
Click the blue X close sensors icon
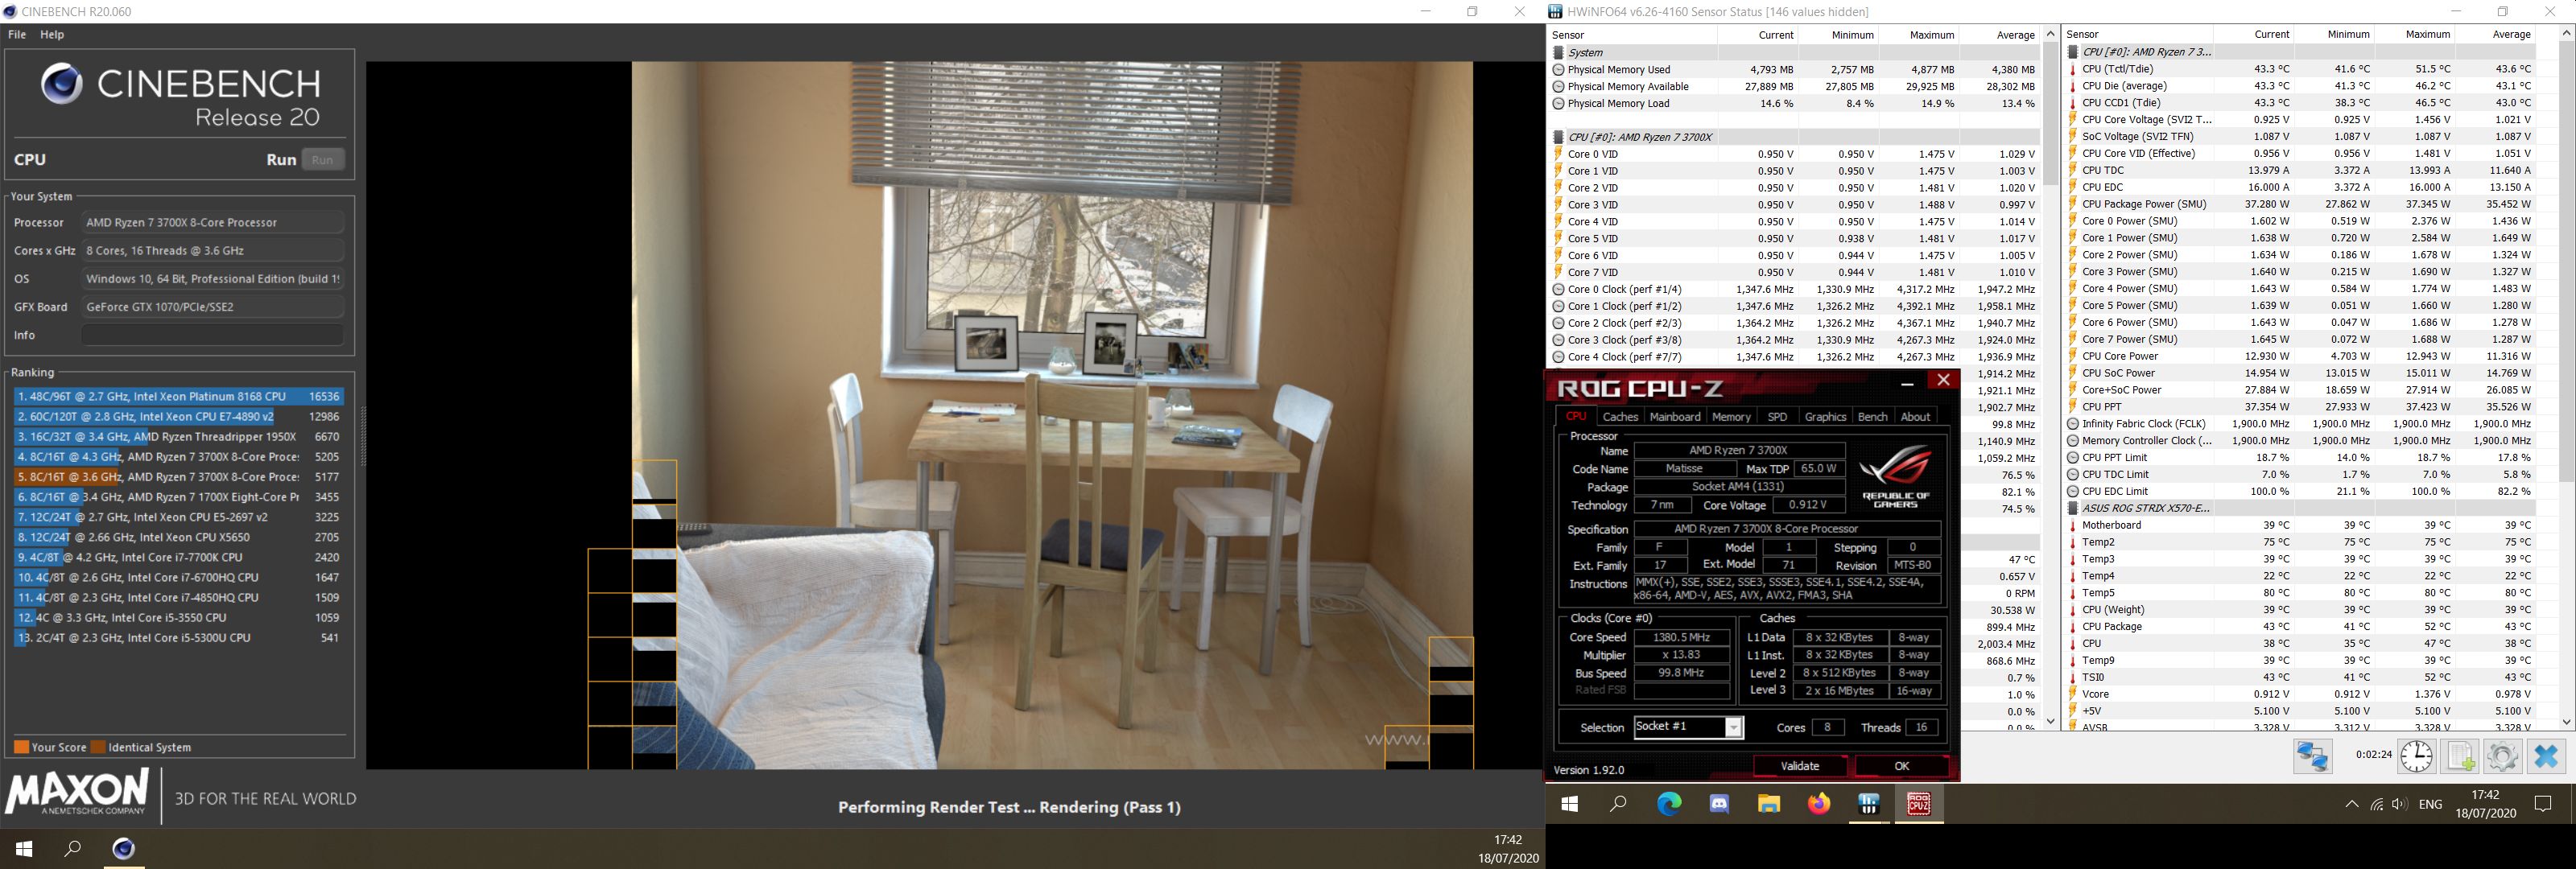(x=2545, y=756)
